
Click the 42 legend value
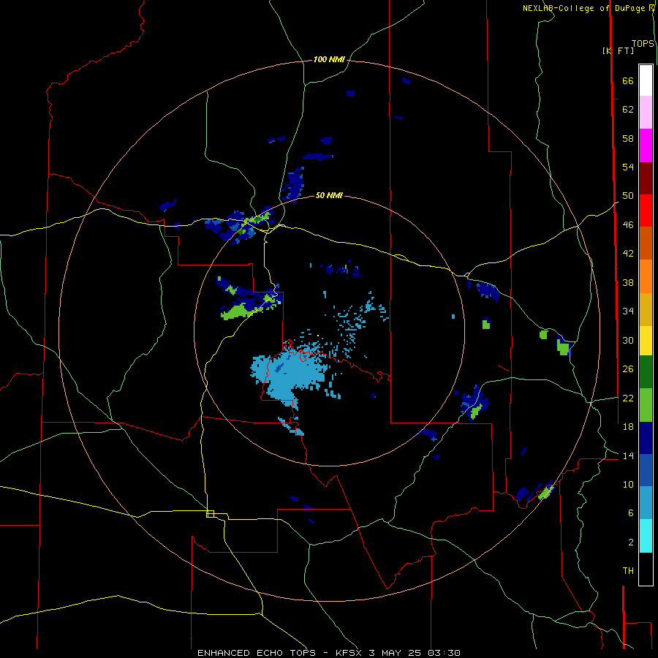(628, 253)
